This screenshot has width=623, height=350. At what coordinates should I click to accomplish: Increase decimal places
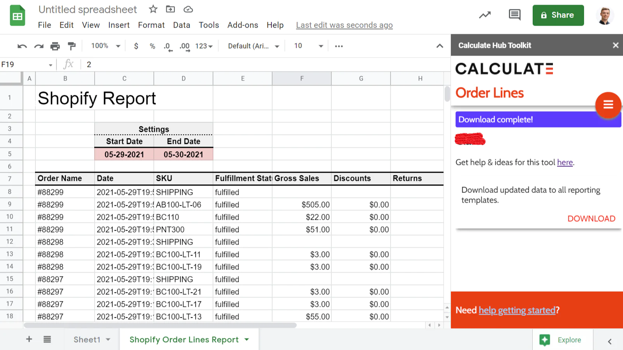coord(185,47)
